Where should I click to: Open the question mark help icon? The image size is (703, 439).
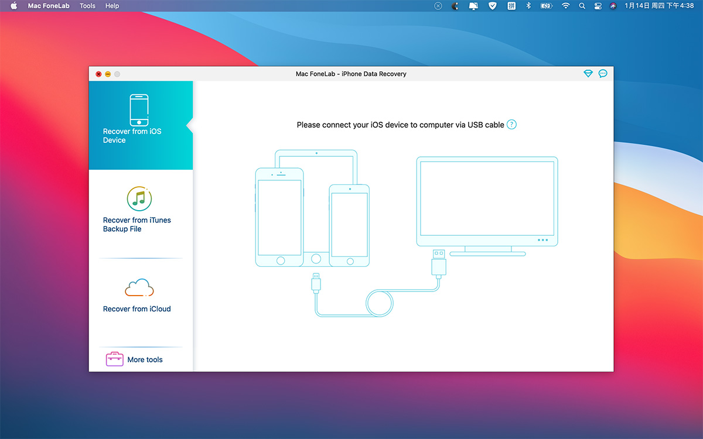pyautogui.click(x=511, y=125)
